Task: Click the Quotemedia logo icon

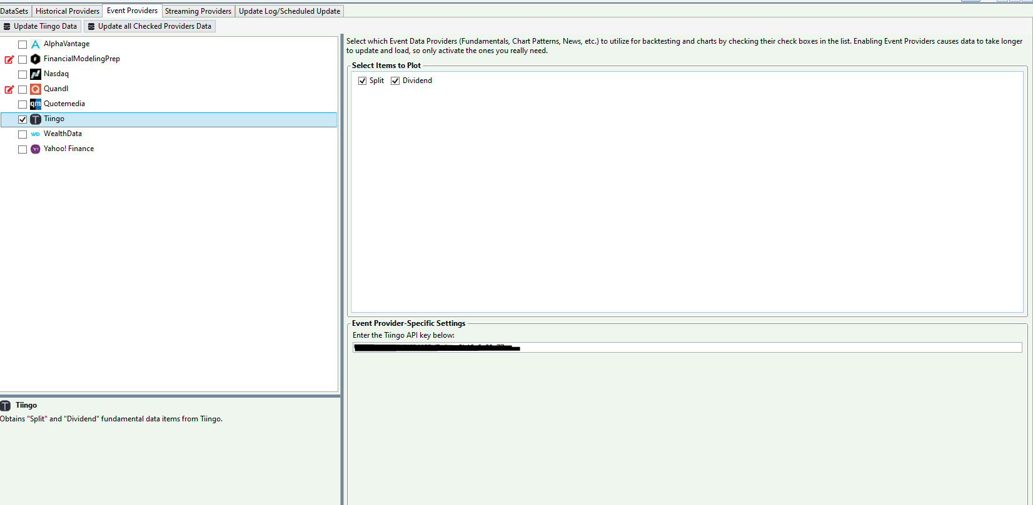Action: [x=36, y=104]
